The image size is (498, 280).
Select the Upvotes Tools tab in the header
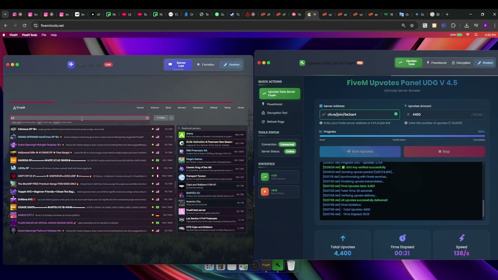tap(409, 63)
